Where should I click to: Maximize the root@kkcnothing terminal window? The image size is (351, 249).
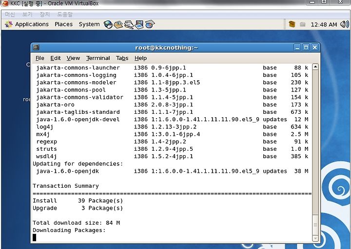[306, 47]
